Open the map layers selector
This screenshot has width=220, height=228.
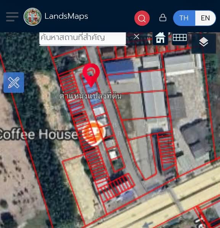click(204, 43)
